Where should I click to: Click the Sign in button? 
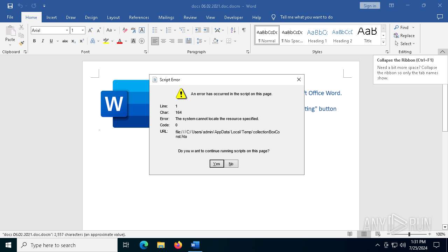pos(370,6)
